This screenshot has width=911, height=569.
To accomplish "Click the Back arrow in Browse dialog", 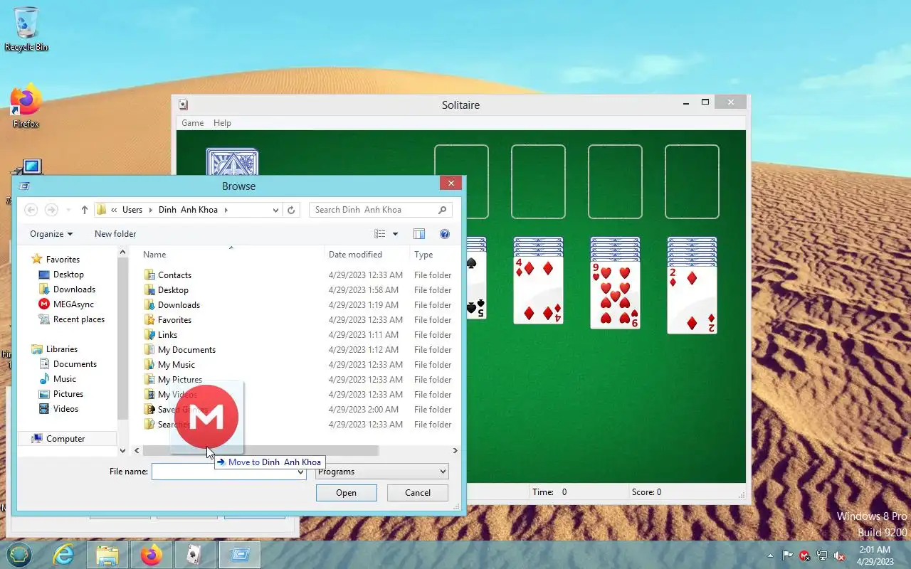I will (x=31, y=210).
